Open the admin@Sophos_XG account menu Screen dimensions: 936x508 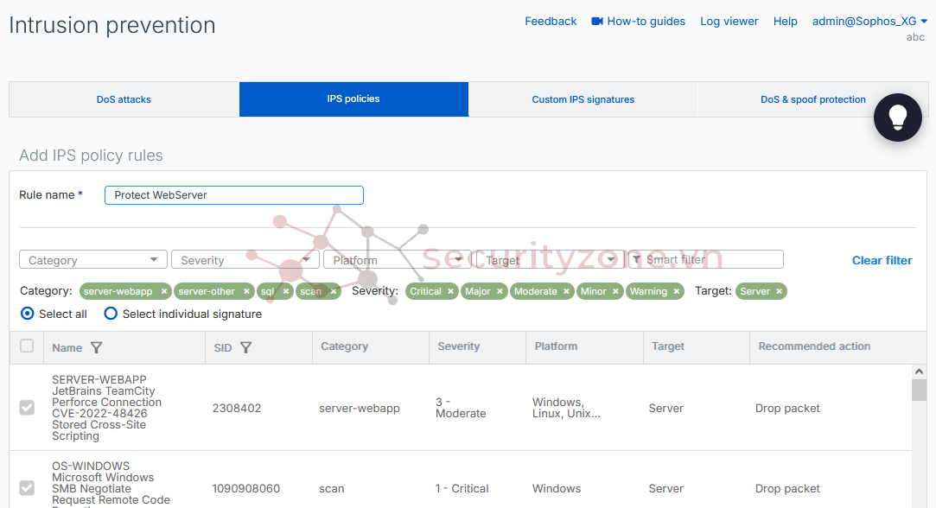[869, 22]
